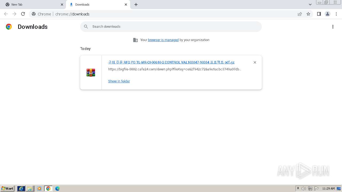Open the volume speaker tray icon
The height and width of the screenshot is (192, 342).
[304, 189]
